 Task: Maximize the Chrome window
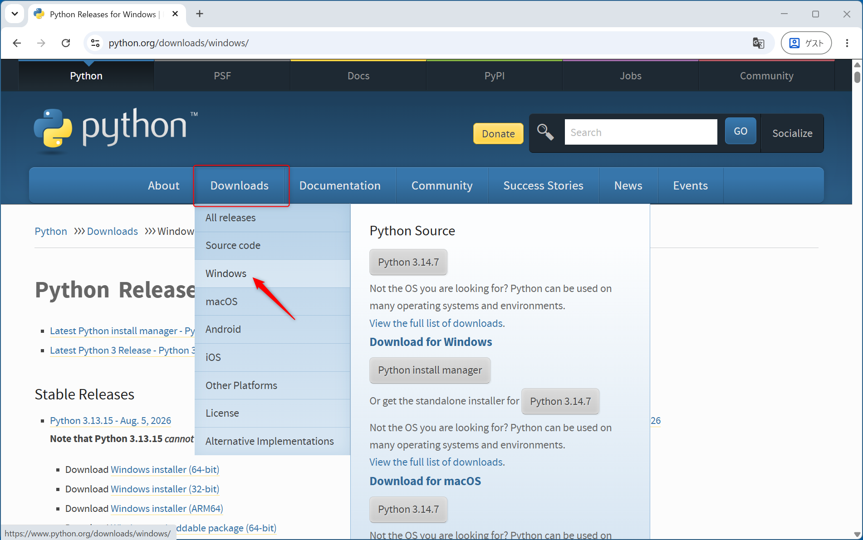coord(815,14)
